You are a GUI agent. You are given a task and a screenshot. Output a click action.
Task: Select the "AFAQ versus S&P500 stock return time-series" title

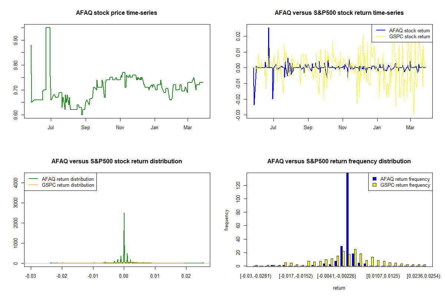click(x=339, y=13)
